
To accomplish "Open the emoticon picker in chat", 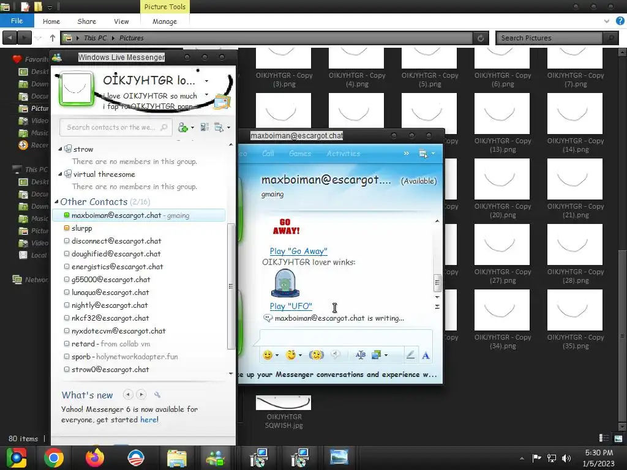I will [268, 355].
